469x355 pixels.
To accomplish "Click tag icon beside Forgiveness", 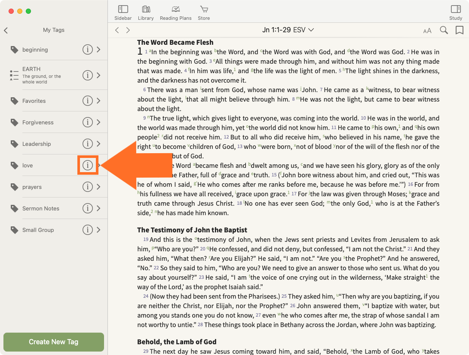I will coord(14,123).
